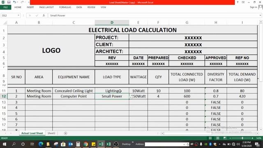Switch to Page Break Preview in status bar
Screen dimensions: 263x148
[225, 138]
